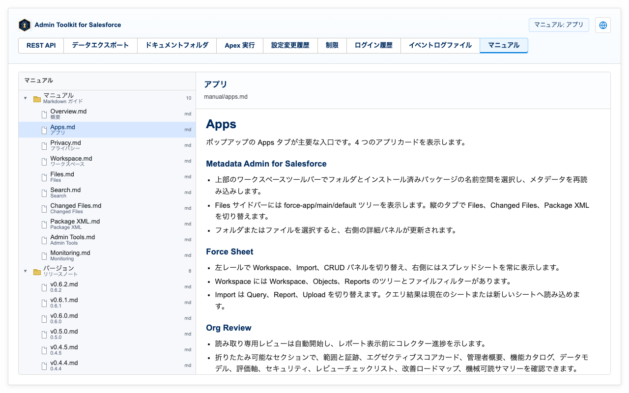
Task: Select the 制限 tab
Action: coord(332,45)
